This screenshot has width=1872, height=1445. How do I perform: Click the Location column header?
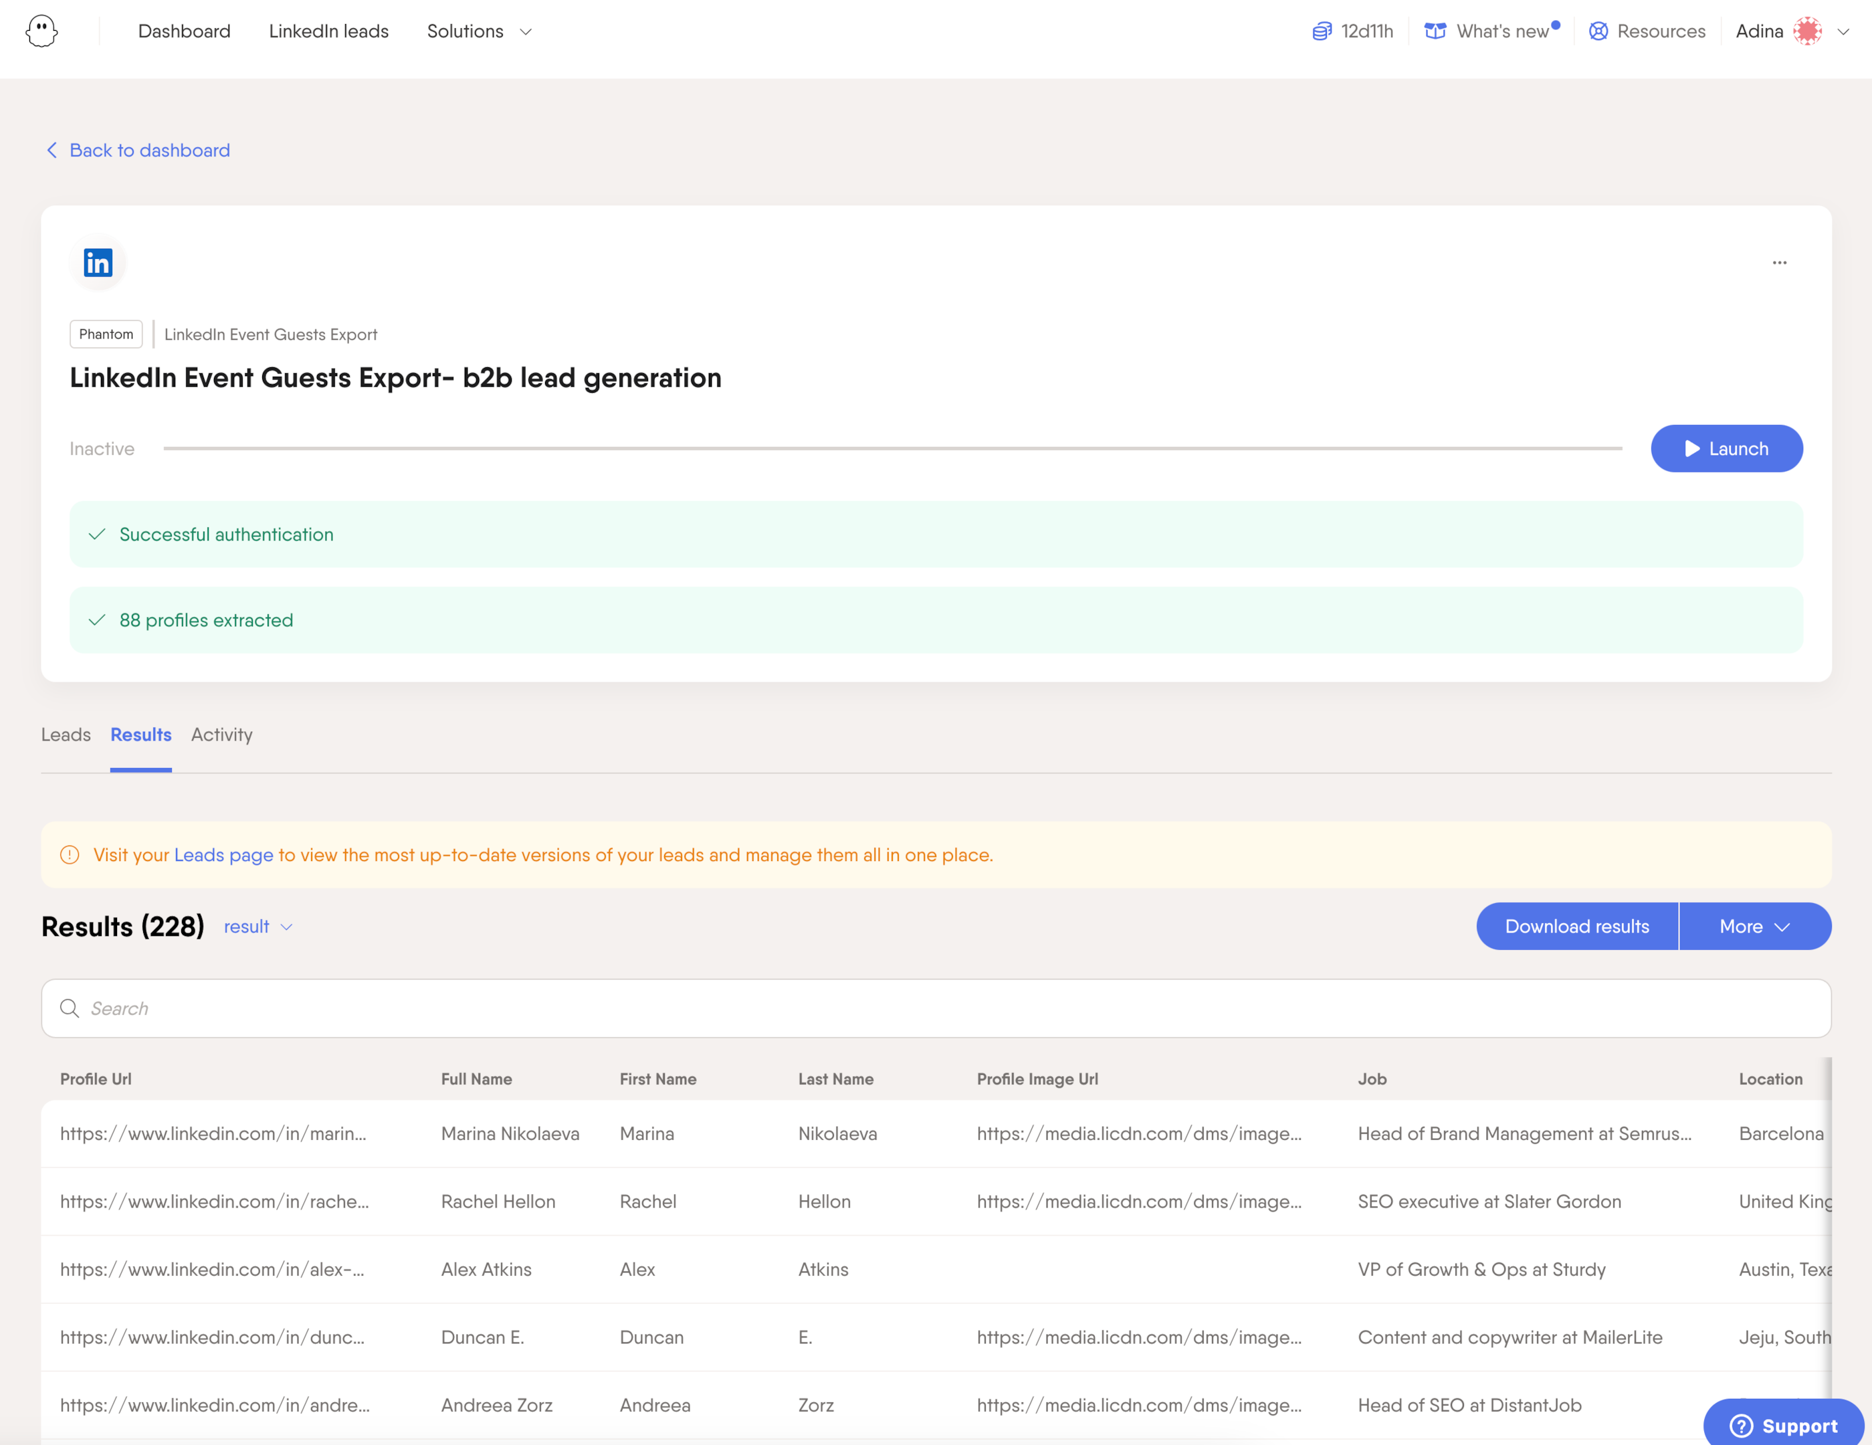1770,1079
